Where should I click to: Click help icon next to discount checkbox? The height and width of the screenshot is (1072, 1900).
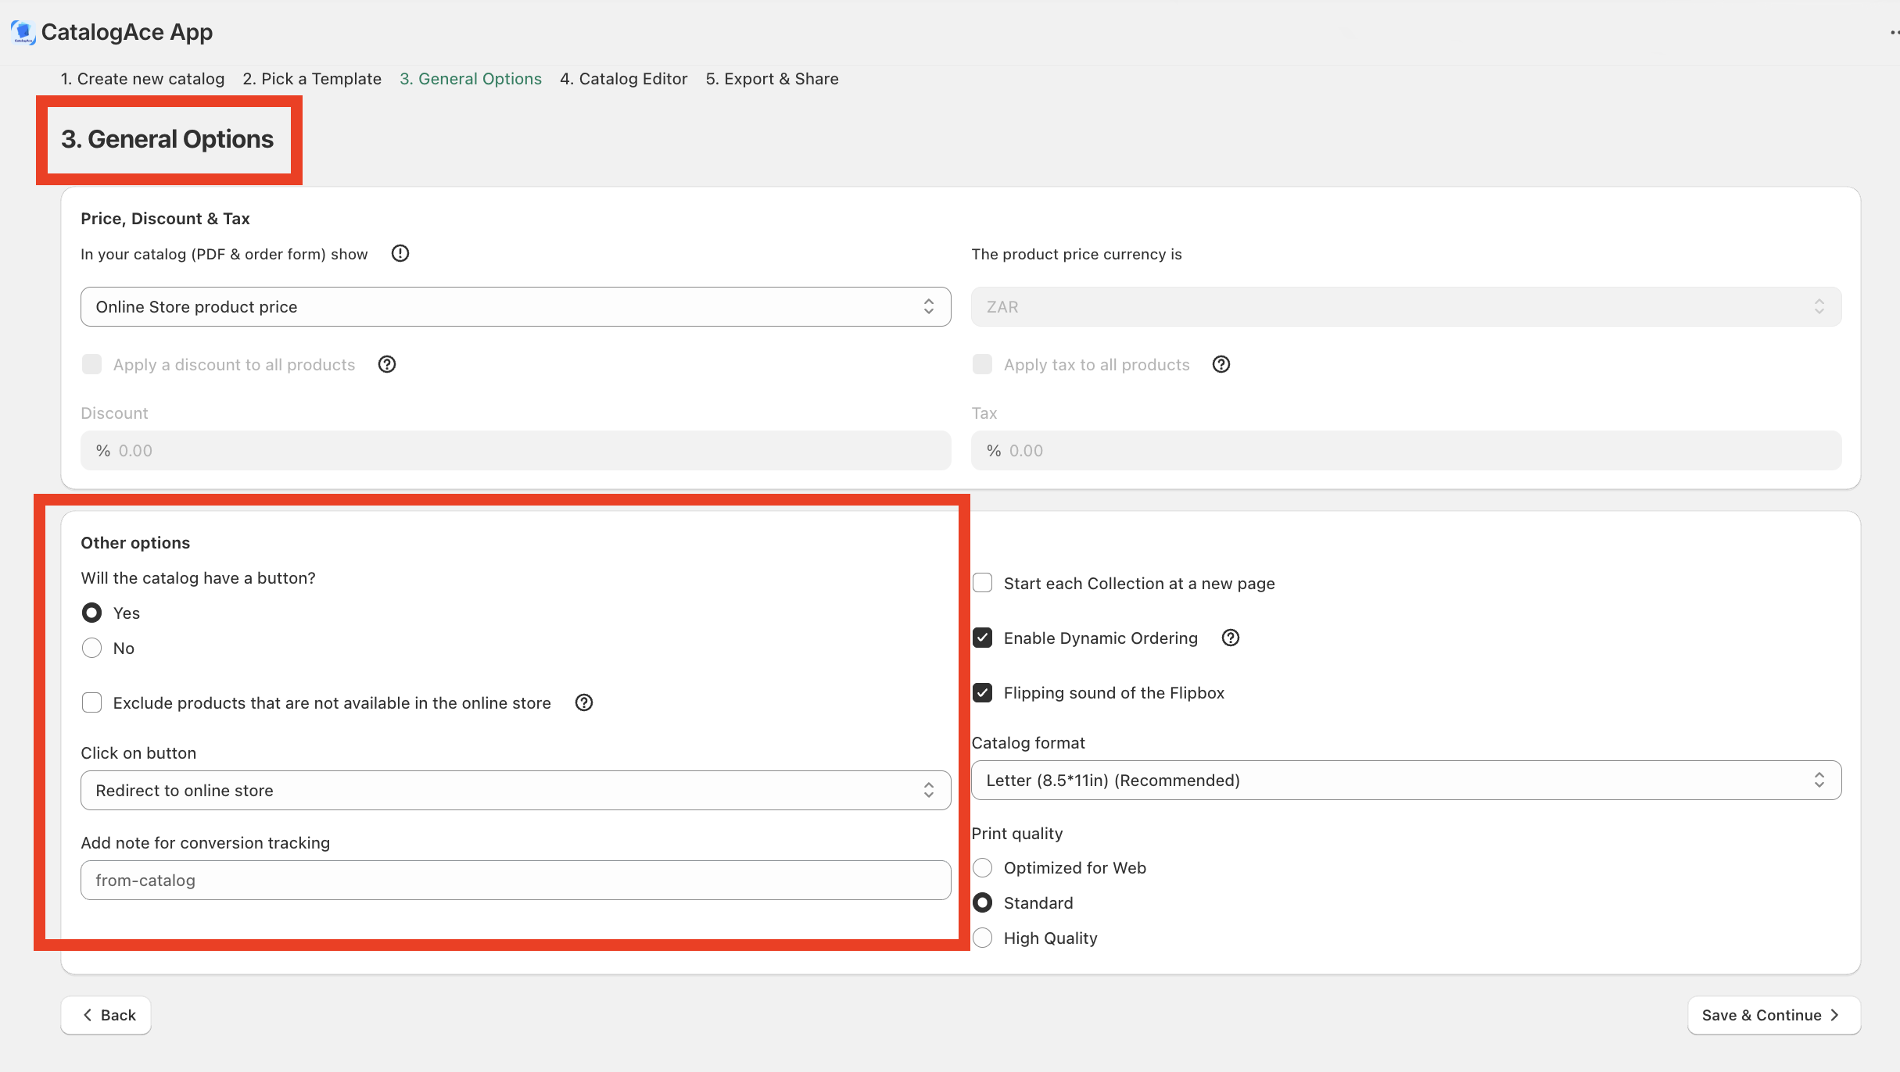pyautogui.click(x=386, y=364)
